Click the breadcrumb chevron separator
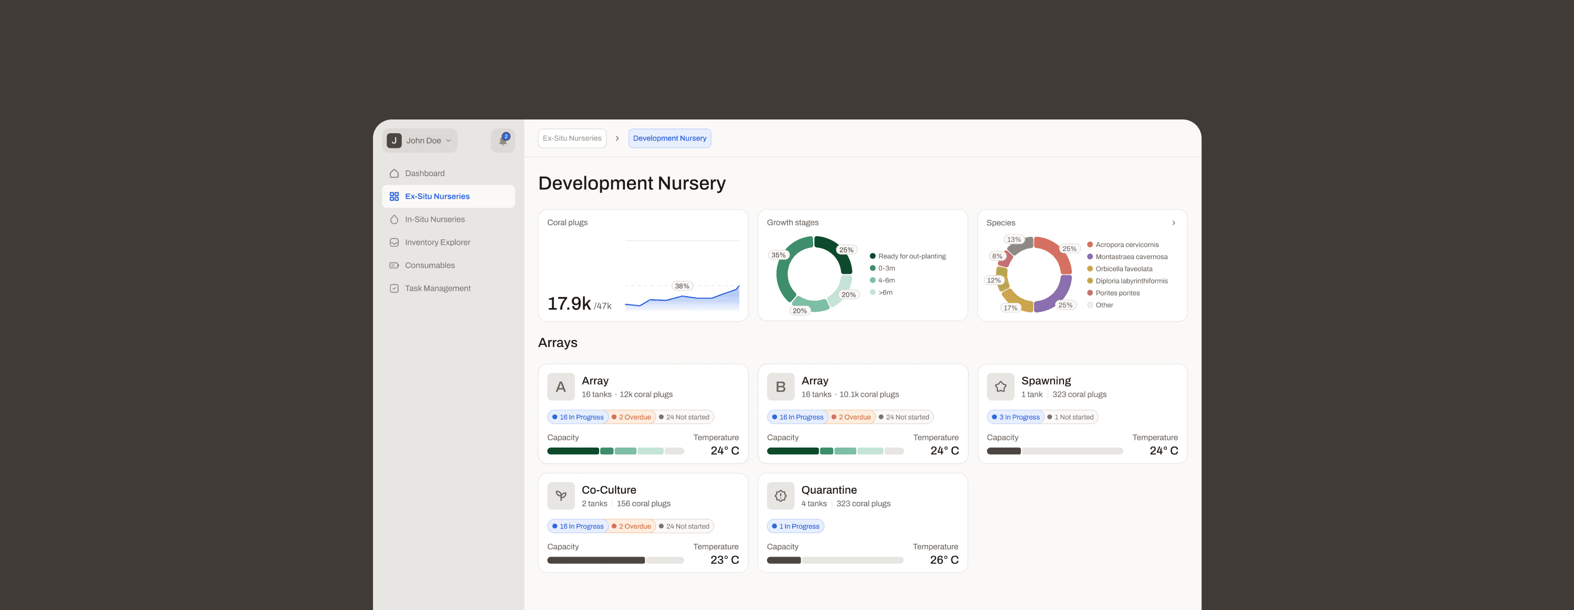 tap(617, 138)
